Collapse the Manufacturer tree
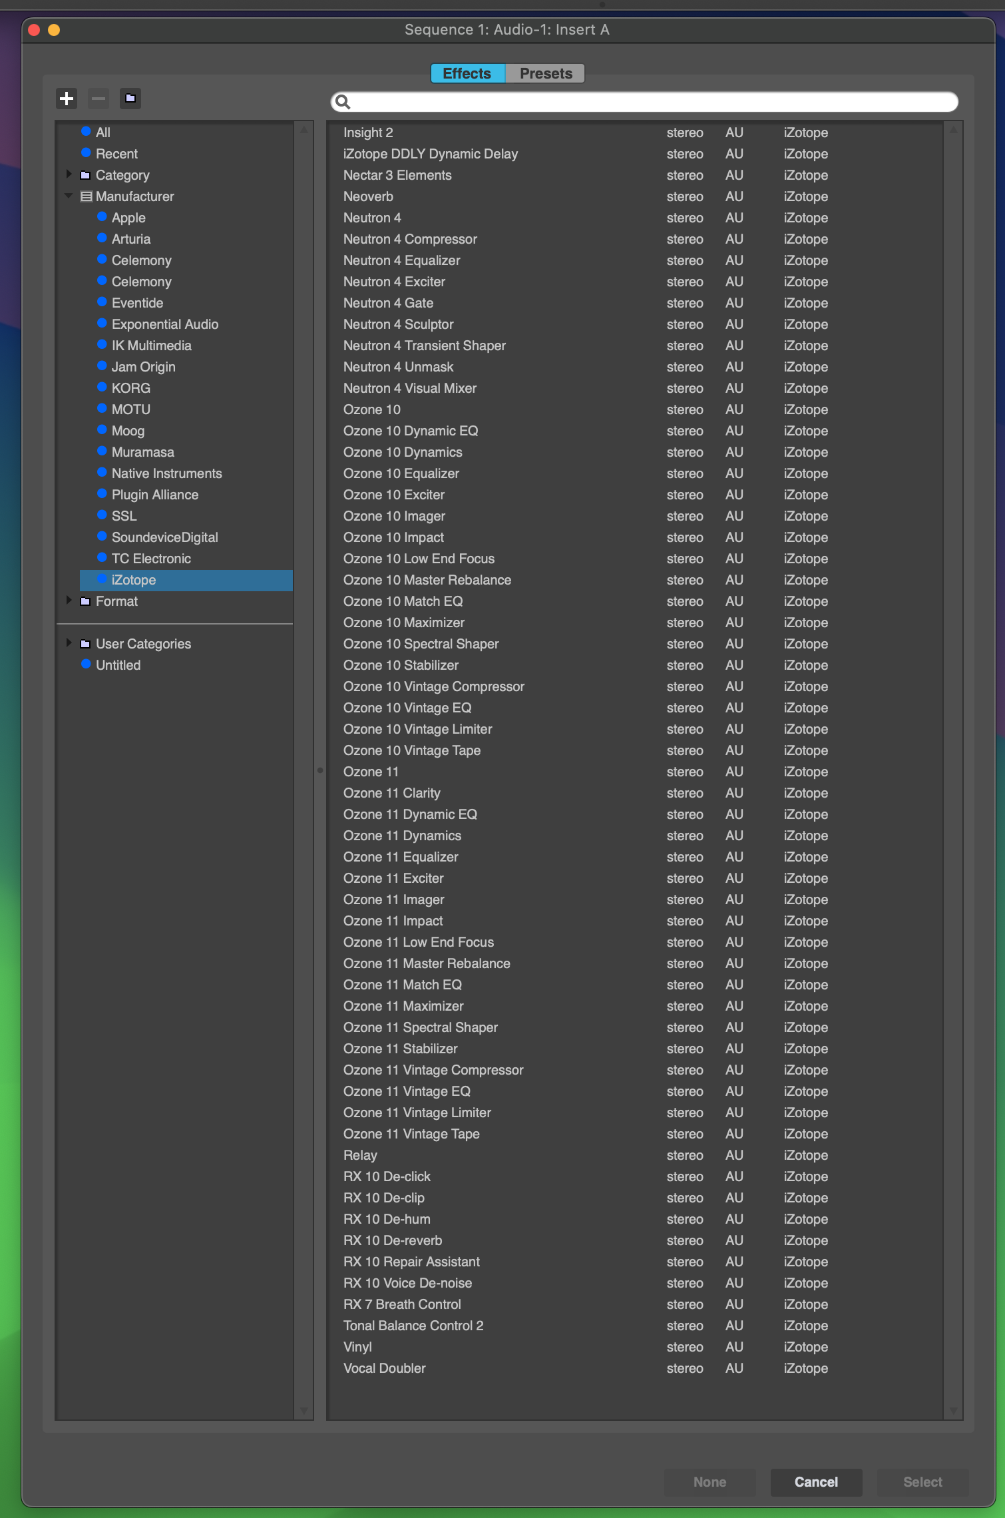Viewport: 1005px width, 1518px height. point(69,196)
